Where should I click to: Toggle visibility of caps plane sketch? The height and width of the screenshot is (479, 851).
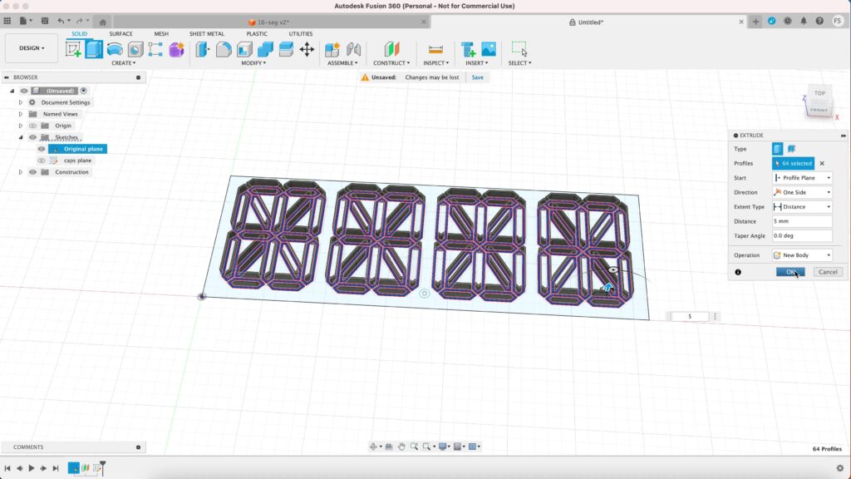[42, 160]
